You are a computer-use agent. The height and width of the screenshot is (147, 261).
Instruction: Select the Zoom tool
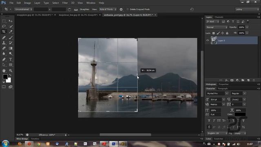coord(11,71)
